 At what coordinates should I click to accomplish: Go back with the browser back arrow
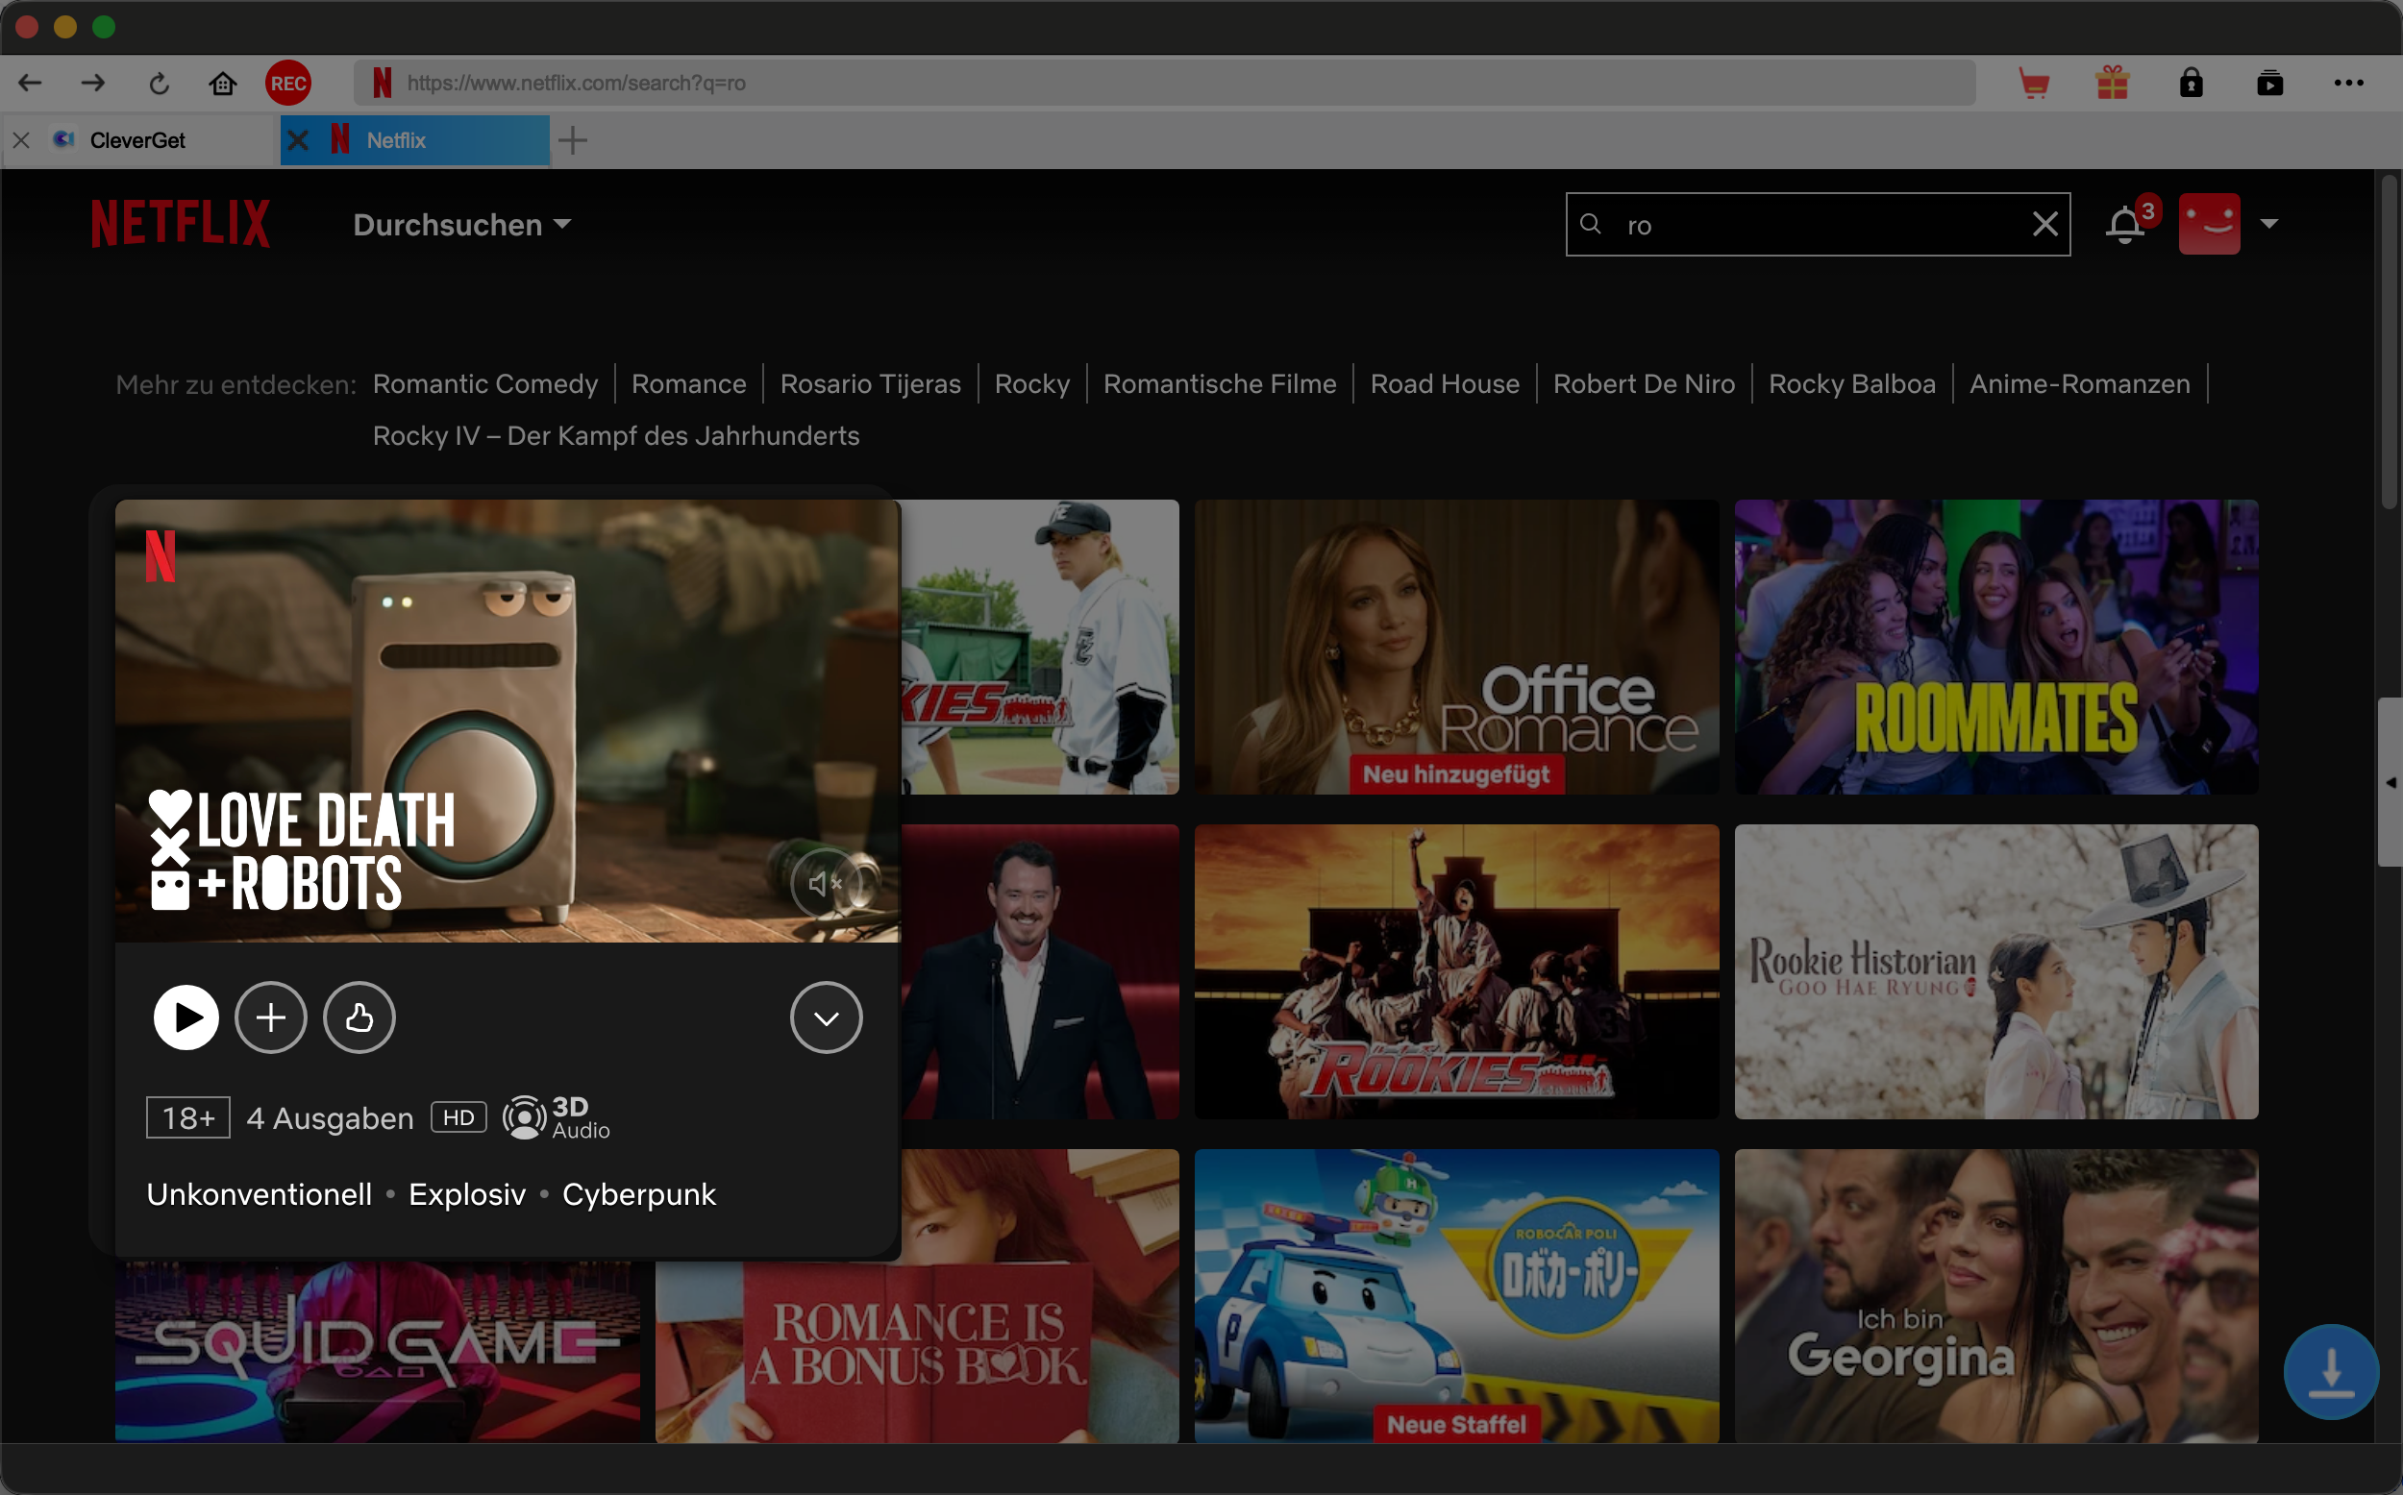coord(30,83)
